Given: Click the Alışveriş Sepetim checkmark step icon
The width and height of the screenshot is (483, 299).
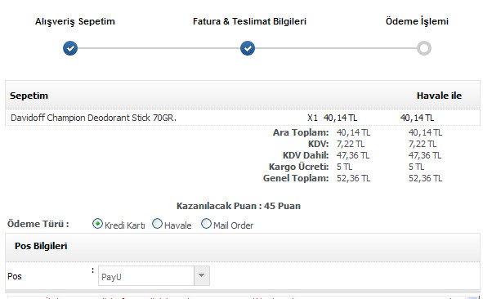Looking at the screenshot, I should click(x=70, y=48).
